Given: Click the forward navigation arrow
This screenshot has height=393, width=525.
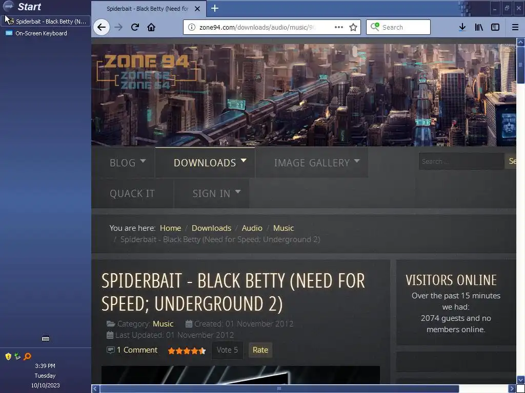Looking at the screenshot, I should [x=118, y=27].
